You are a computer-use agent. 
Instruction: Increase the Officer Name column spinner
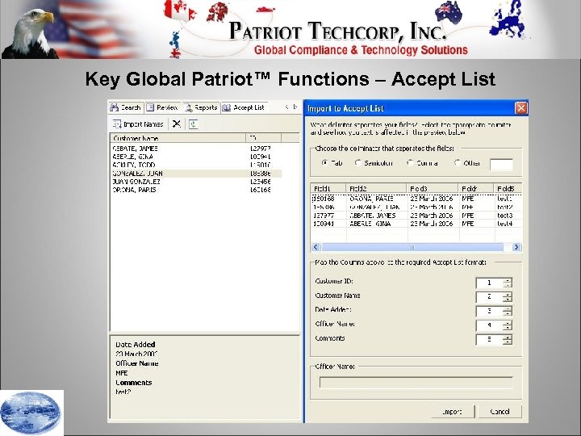508,323
